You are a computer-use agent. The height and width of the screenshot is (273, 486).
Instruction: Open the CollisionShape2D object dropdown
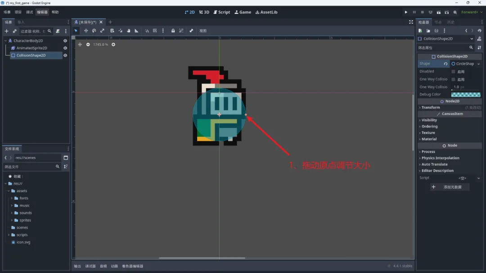click(446, 39)
